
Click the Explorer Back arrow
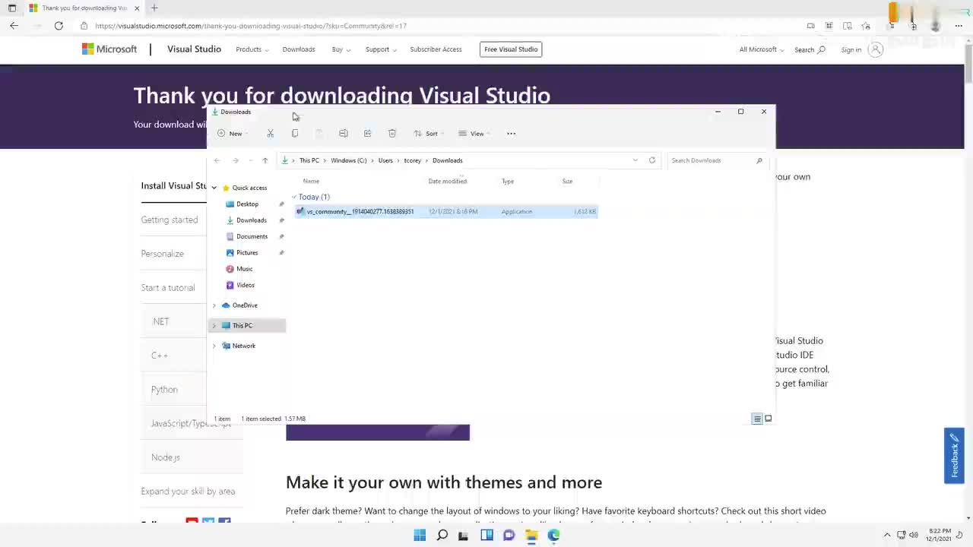217,160
